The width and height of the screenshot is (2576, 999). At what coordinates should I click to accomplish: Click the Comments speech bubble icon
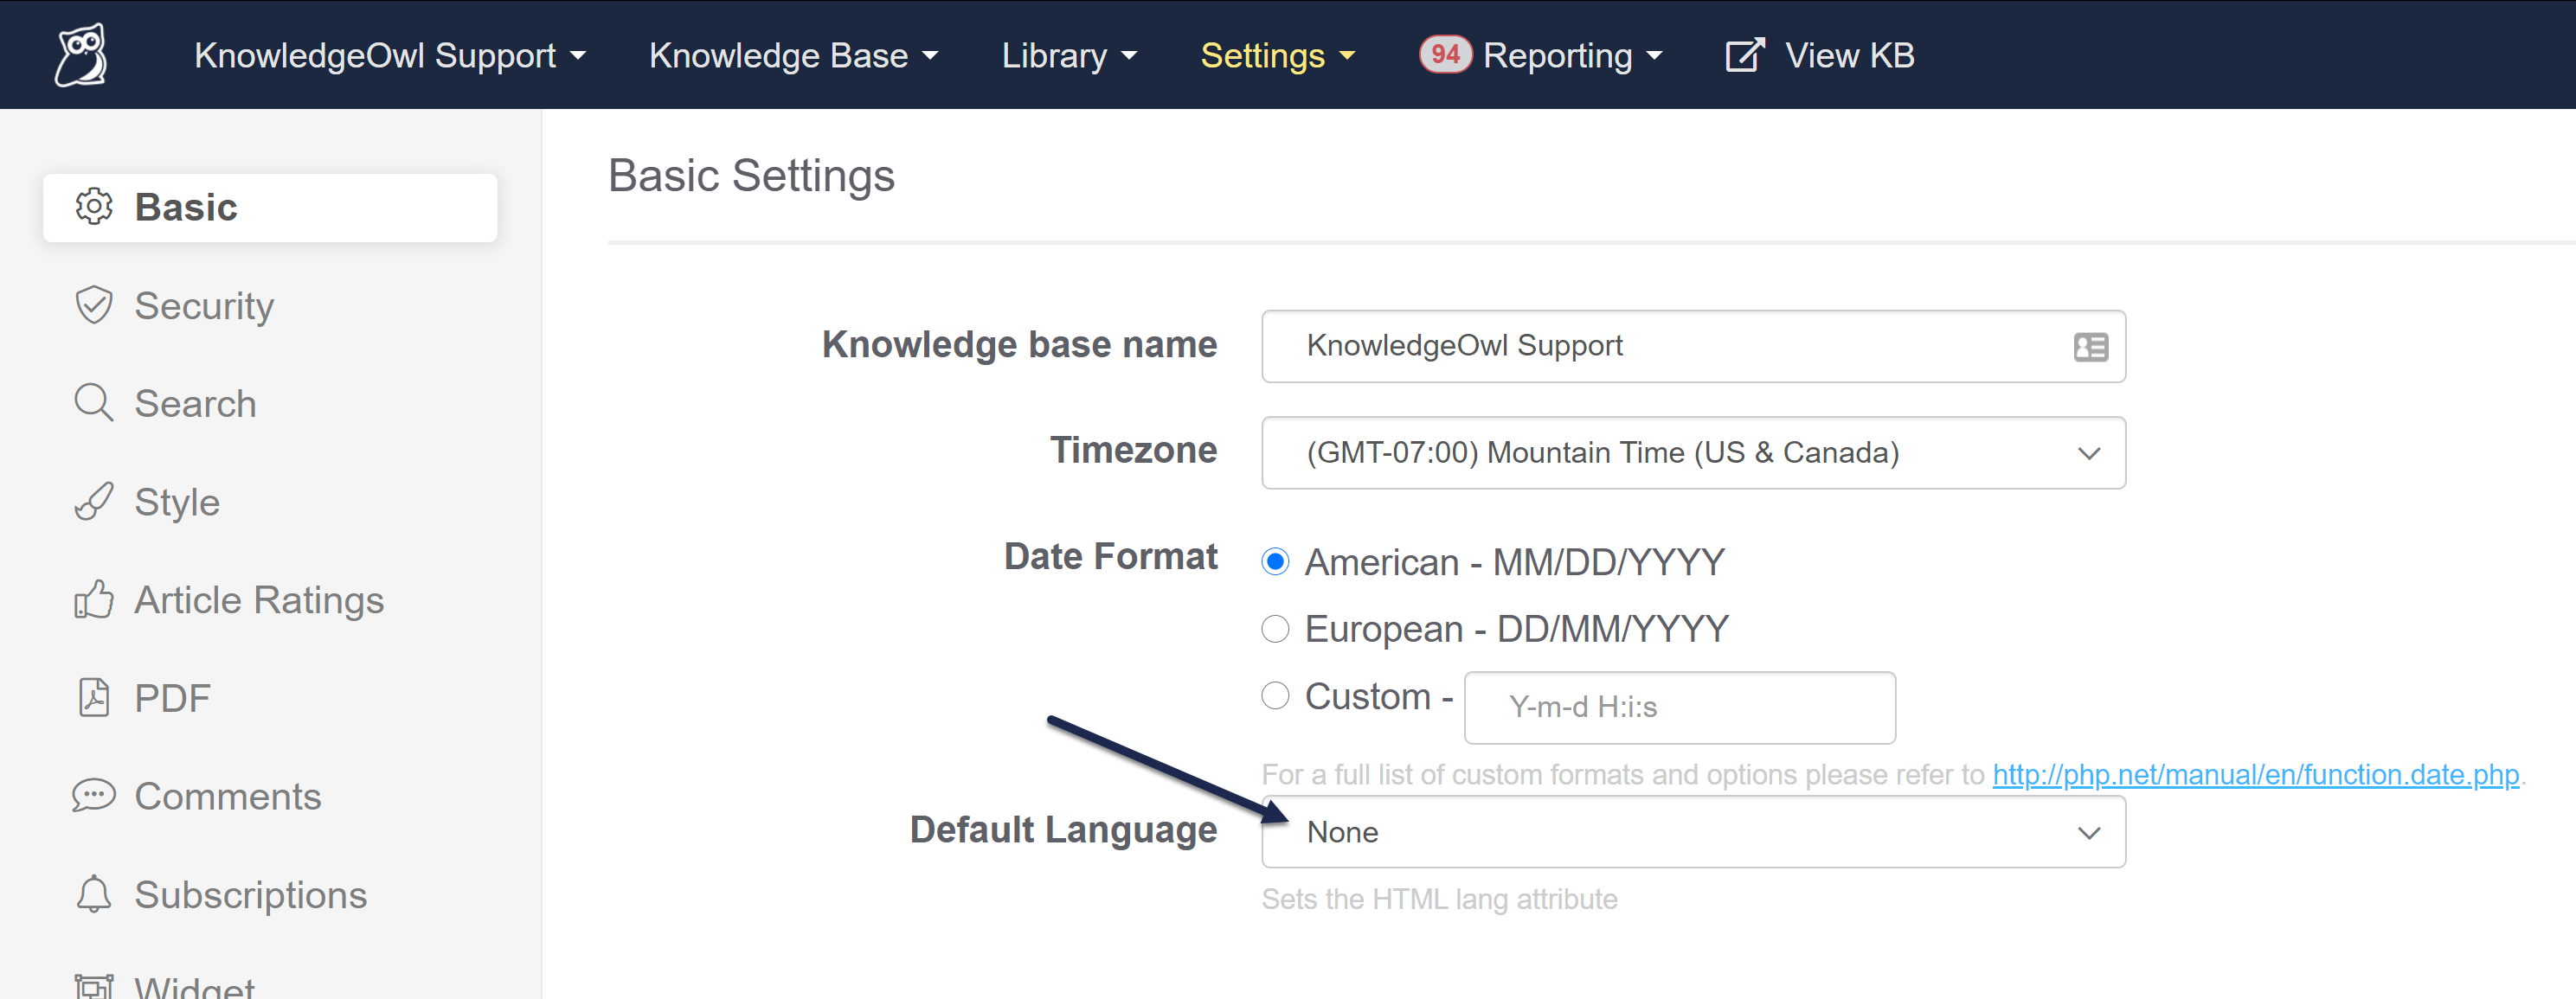pos(94,796)
